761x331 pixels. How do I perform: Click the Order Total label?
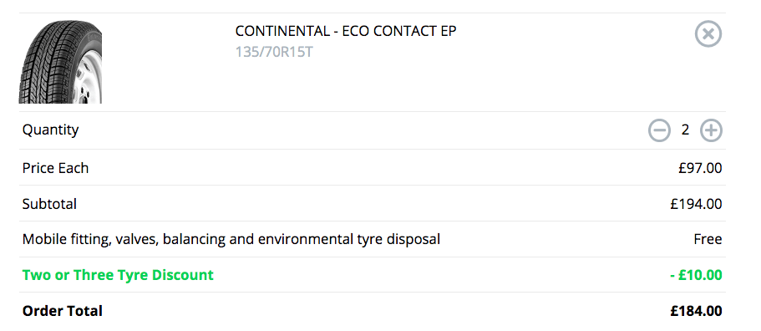tap(63, 311)
